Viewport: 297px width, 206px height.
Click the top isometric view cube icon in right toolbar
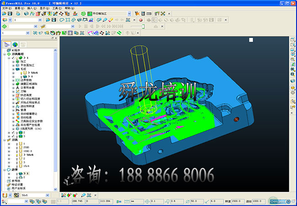(292, 40)
